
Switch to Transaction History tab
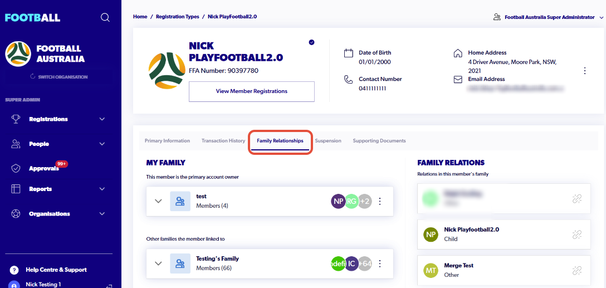223,141
